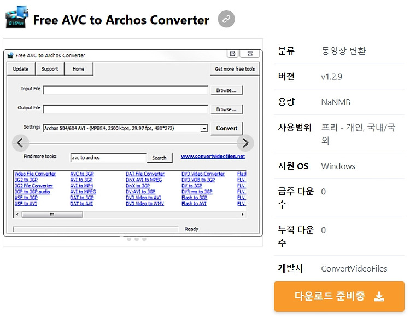
Task: Open the AVI to MPEG link
Action: 83,192
